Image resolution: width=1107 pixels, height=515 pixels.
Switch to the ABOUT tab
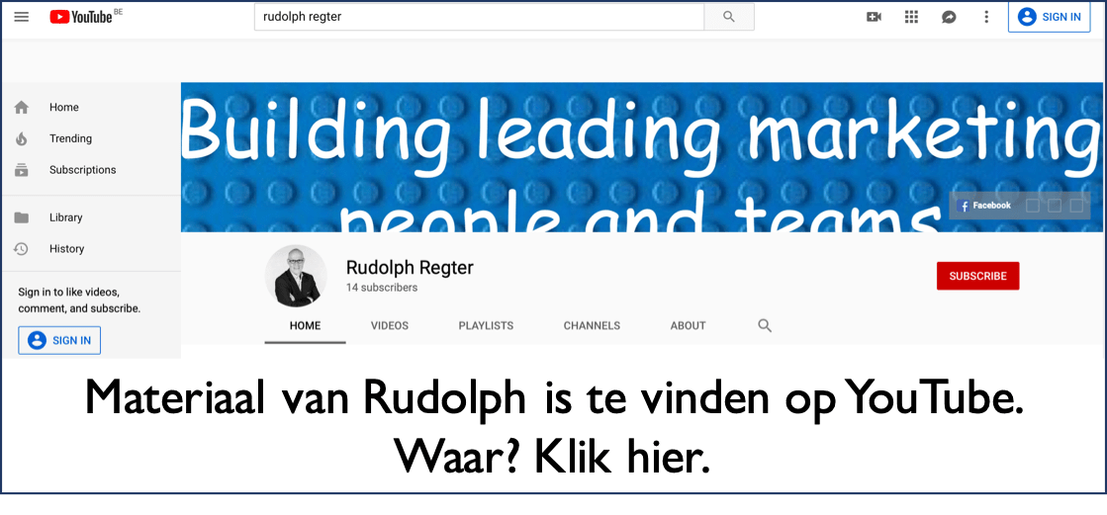pos(688,325)
